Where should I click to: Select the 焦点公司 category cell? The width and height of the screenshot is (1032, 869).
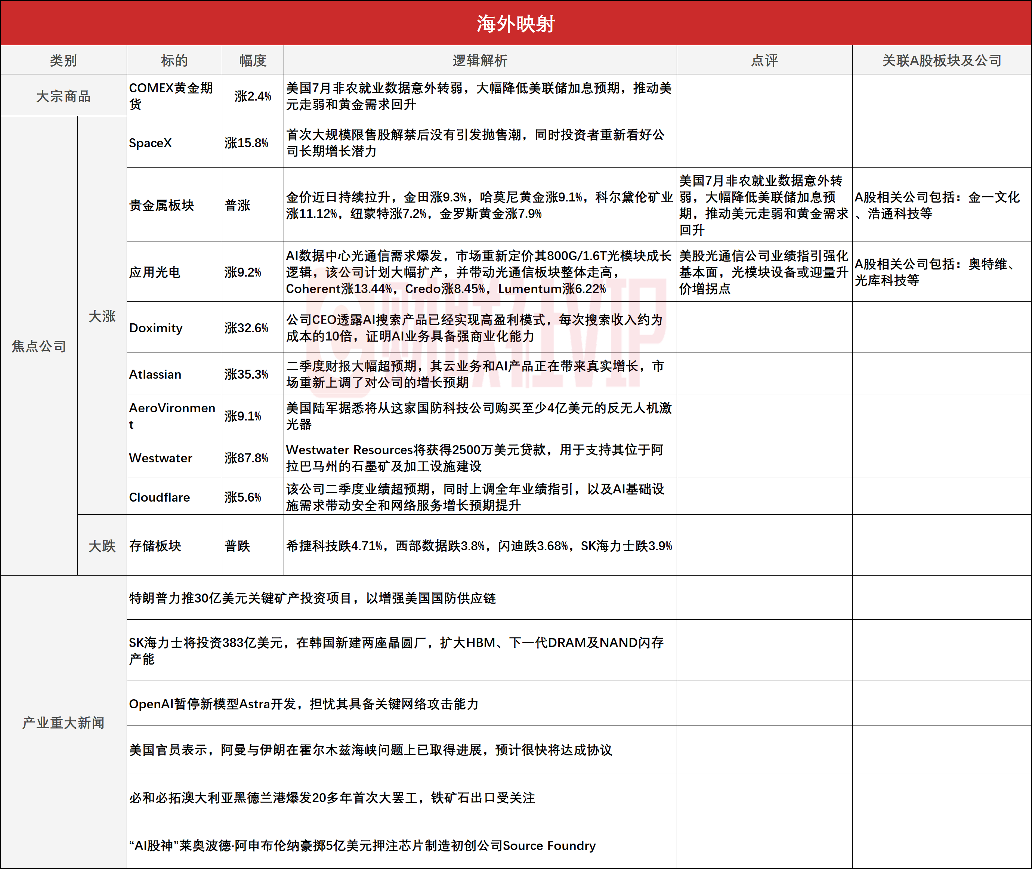[39, 346]
